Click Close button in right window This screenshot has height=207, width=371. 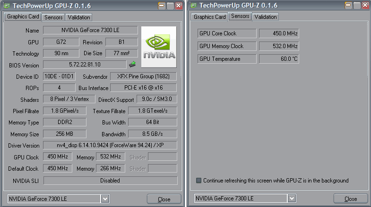(x=351, y=199)
